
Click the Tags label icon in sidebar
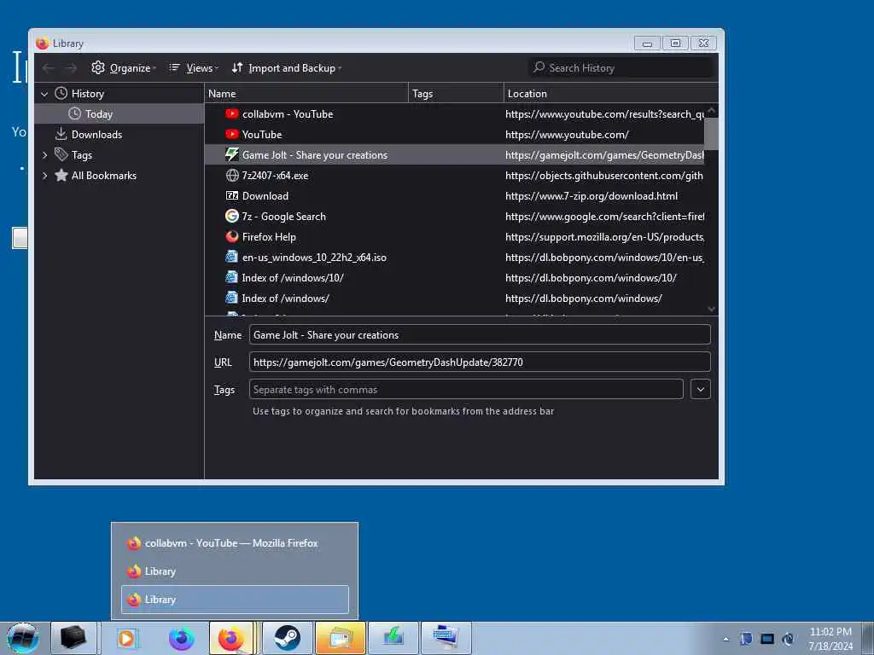pos(61,154)
